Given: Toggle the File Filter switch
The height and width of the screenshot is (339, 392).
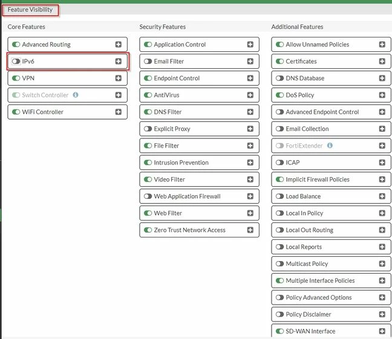Looking at the screenshot, I should [x=148, y=146].
